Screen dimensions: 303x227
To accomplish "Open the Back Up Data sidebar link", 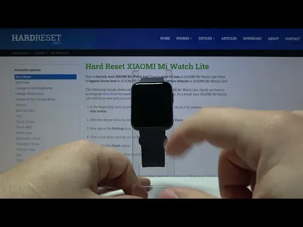I will (25, 110).
